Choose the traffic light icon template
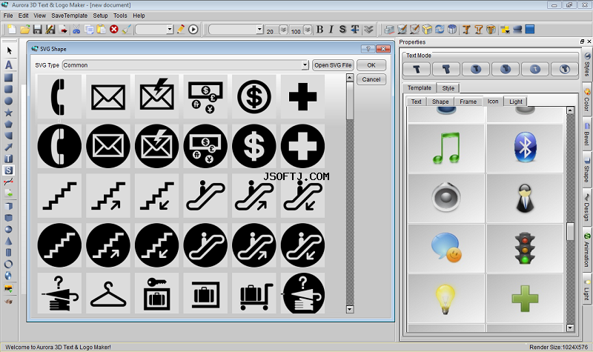 (x=525, y=248)
